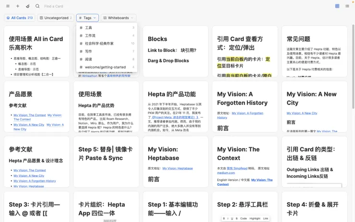
Task: Filter by tag 工具
Action: coord(107,28)
